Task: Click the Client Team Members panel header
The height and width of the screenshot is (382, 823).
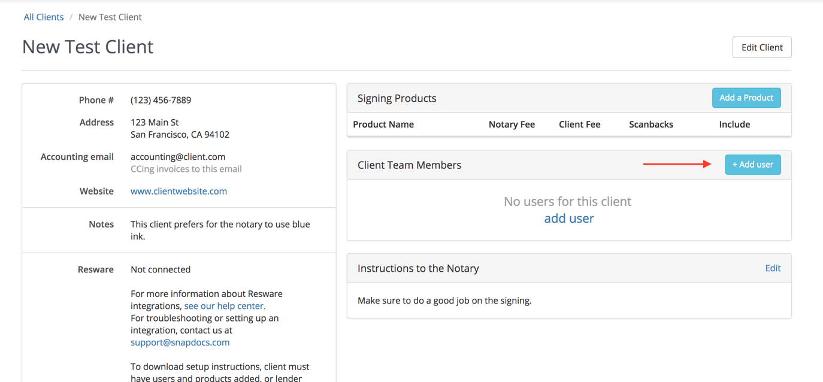Action: 409,164
